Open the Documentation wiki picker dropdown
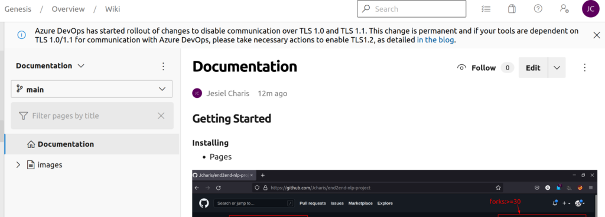This screenshot has width=605, height=217. (50, 66)
